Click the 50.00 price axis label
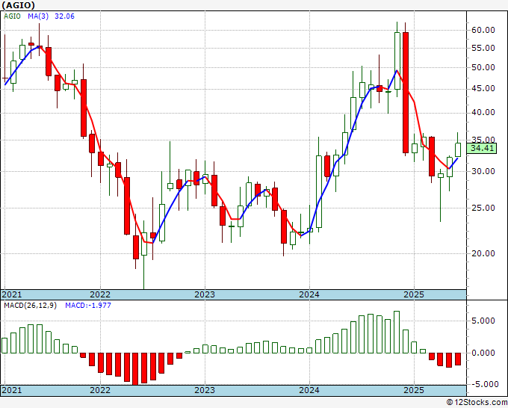The image size is (508, 408). point(483,68)
